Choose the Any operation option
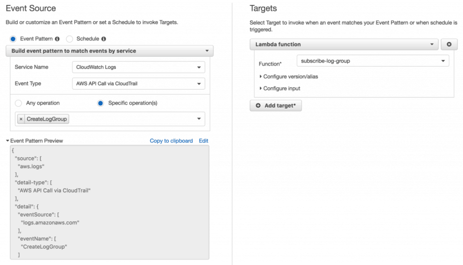 tap(19, 103)
